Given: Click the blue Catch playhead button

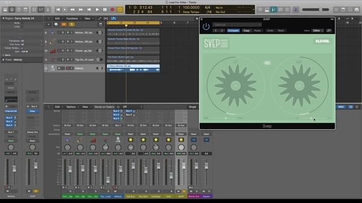Looking at the screenshot, I should coord(114,19).
